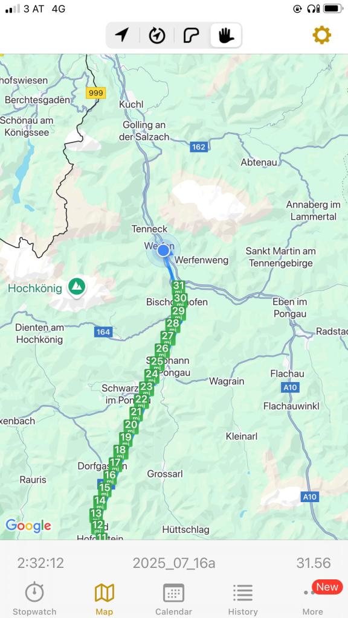
Task: Tap the Map tab icon
Action: pos(104,593)
